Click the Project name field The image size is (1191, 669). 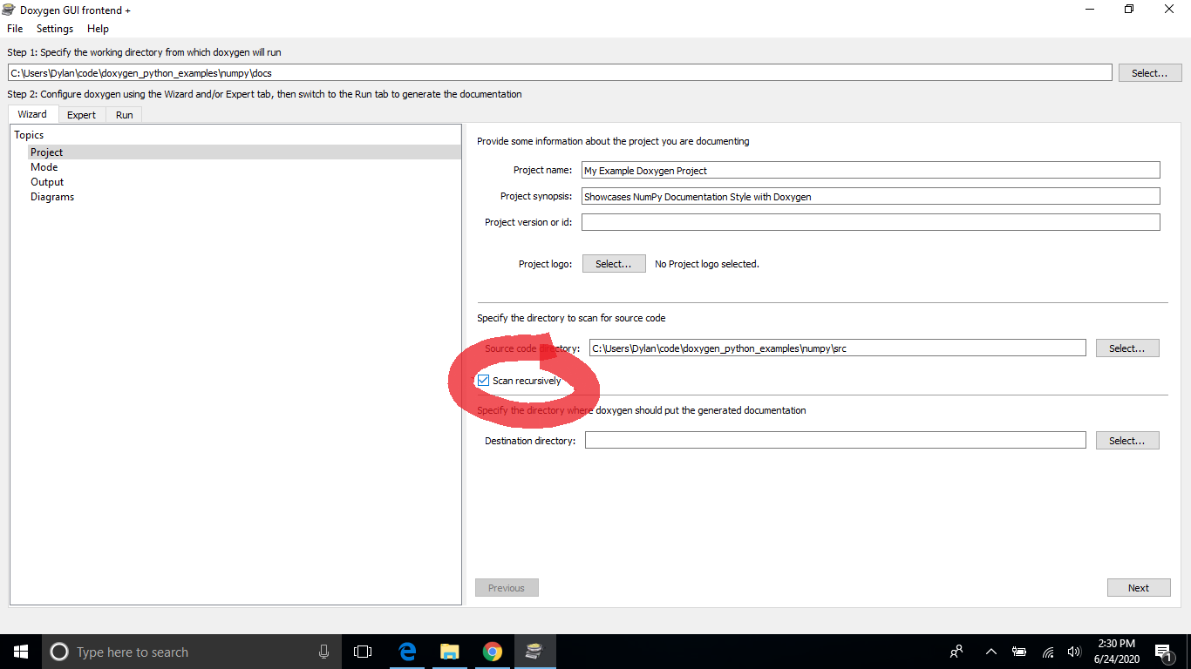coord(871,171)
